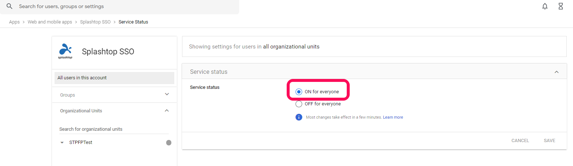Select ON for everyone

(x=299, y=92)
